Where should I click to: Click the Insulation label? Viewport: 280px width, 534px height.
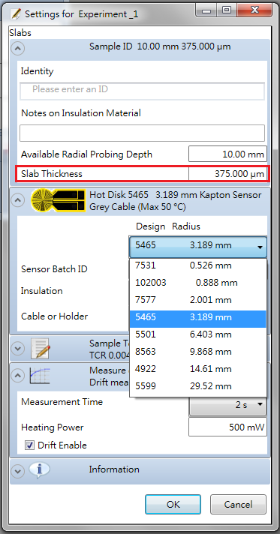click(41, 291)
